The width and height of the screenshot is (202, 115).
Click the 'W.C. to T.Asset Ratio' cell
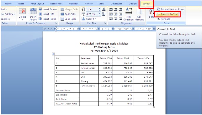point(67,103)
